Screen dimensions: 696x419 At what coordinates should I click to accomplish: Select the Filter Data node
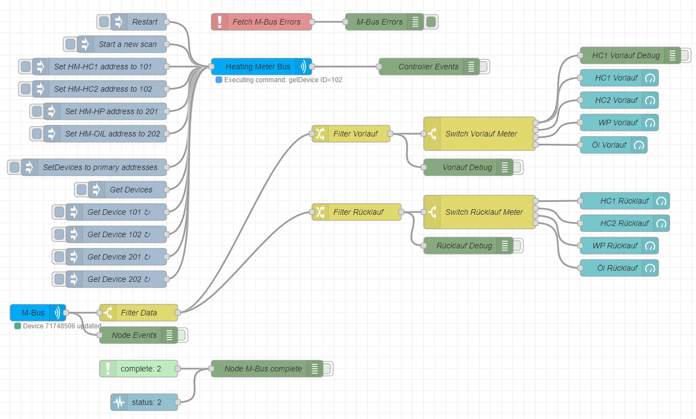pyautogui.click(x=138, y=313)
